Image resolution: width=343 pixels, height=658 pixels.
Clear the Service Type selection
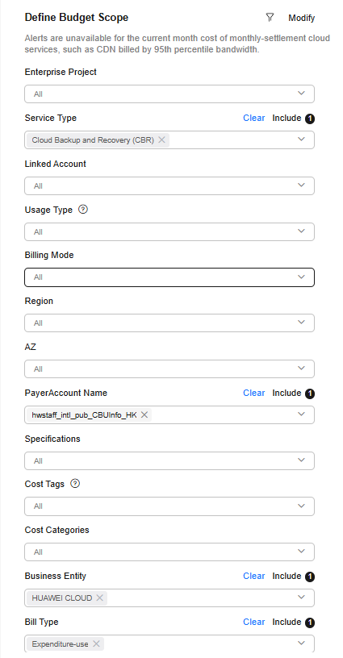254,118
